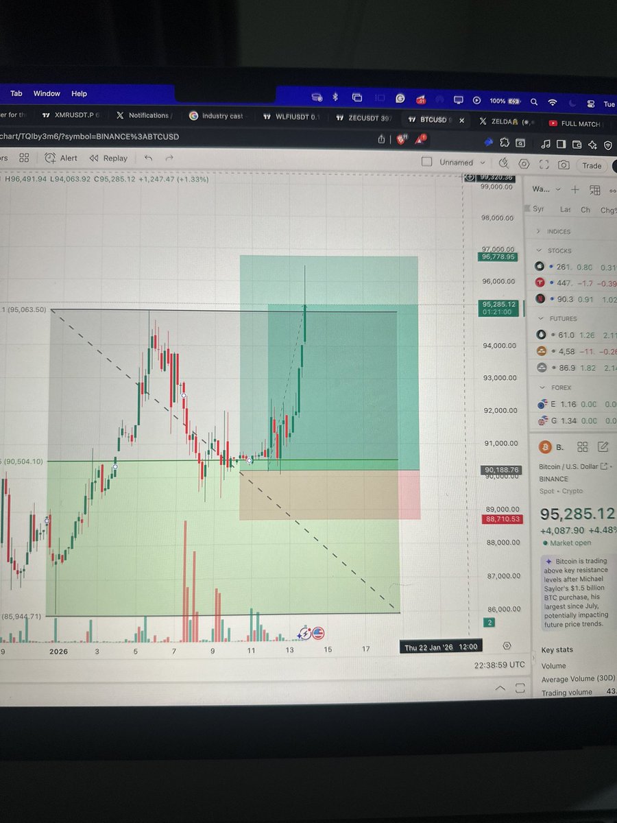Add symbol plus icon in watchlist
Viewport: 617px width, 823px height.
click(574, 189)
